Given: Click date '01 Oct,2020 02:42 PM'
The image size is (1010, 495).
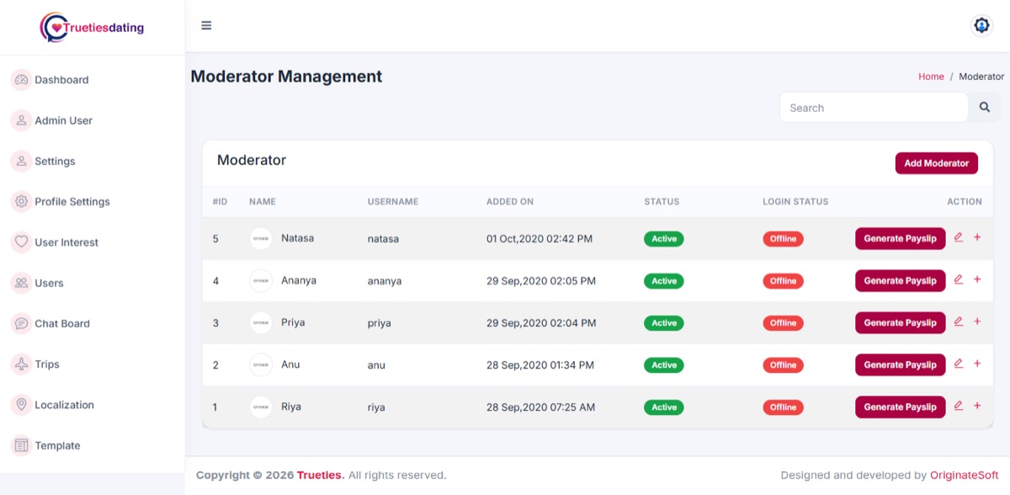Looking at the screenshot, I should click(x=540, y=239).
